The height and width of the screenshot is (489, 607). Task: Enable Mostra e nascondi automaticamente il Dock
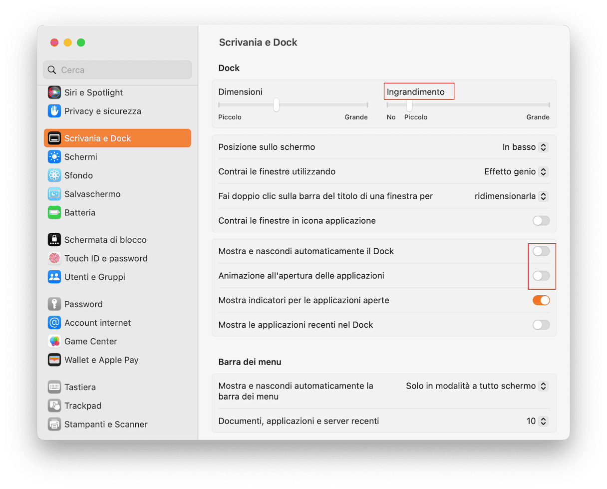coord(541,251)
